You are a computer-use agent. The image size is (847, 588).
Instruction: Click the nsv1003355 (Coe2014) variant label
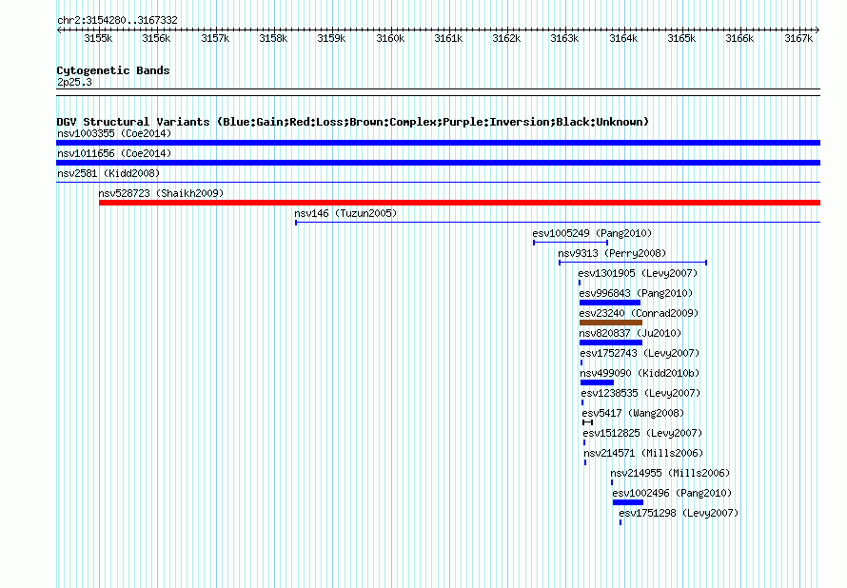tap(113, 133)
